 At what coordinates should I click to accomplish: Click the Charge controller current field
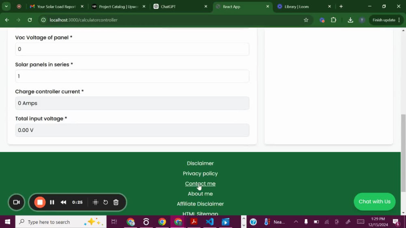coord(132,103)
